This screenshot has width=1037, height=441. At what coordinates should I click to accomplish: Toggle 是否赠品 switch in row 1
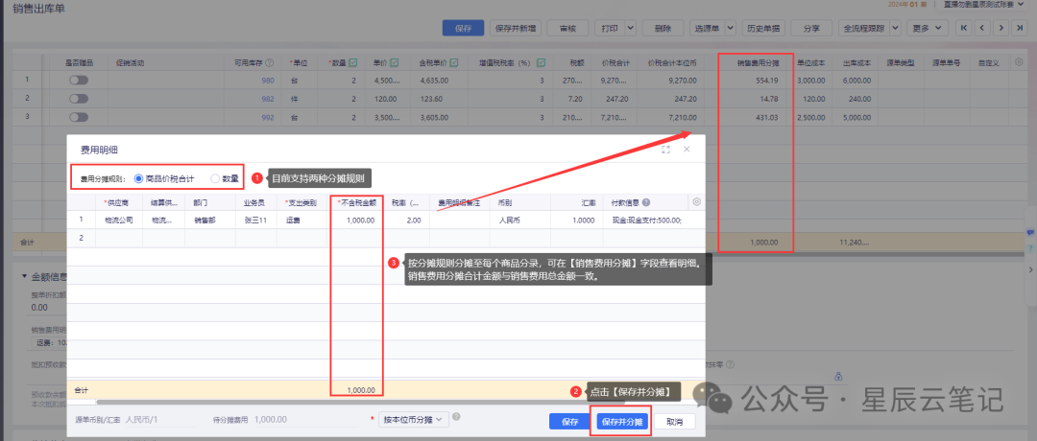pyautogui.click(x=79, y=81)
